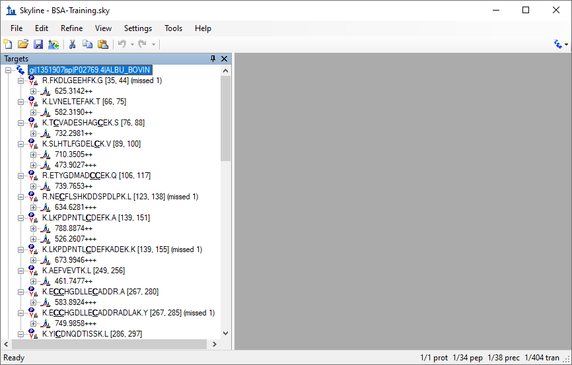Screen dimensions: 572x365
Task: Click the Cut scissors icon
Action: coord(72,44)
